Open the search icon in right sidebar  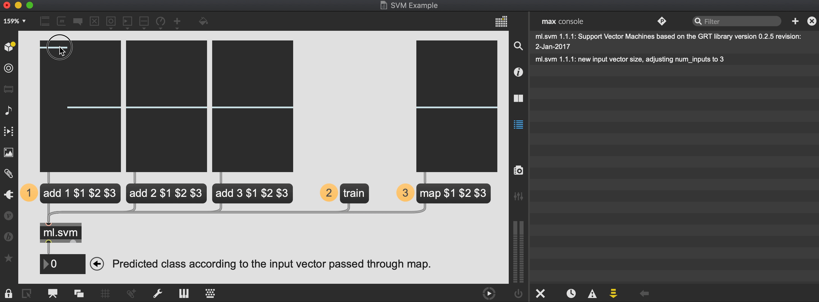tap(518, 46)
